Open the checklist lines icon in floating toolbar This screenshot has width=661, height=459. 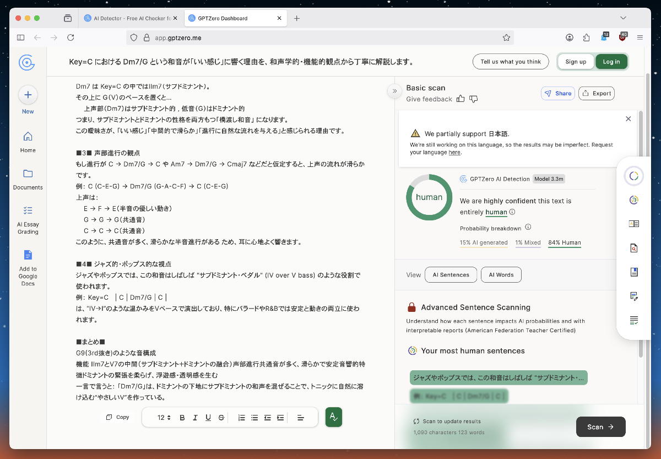tap(634, 320)
